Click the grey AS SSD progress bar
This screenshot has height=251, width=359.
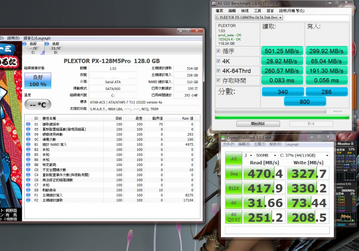coord(270,111)
